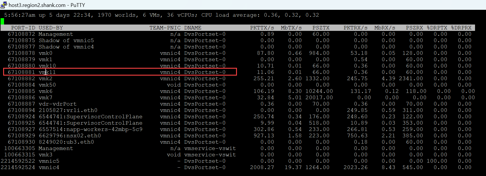Viewport: 486px width, 176px height.
Task: Click the 10244.00 PSZTX value for vmk6
Action: 319,91
